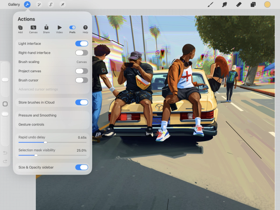Click the brush opacity slider handle
The height and width of the screenshot is (210, 280).
pos(5,114)
